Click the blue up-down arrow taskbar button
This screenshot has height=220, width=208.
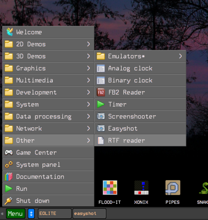pos(31,213)
